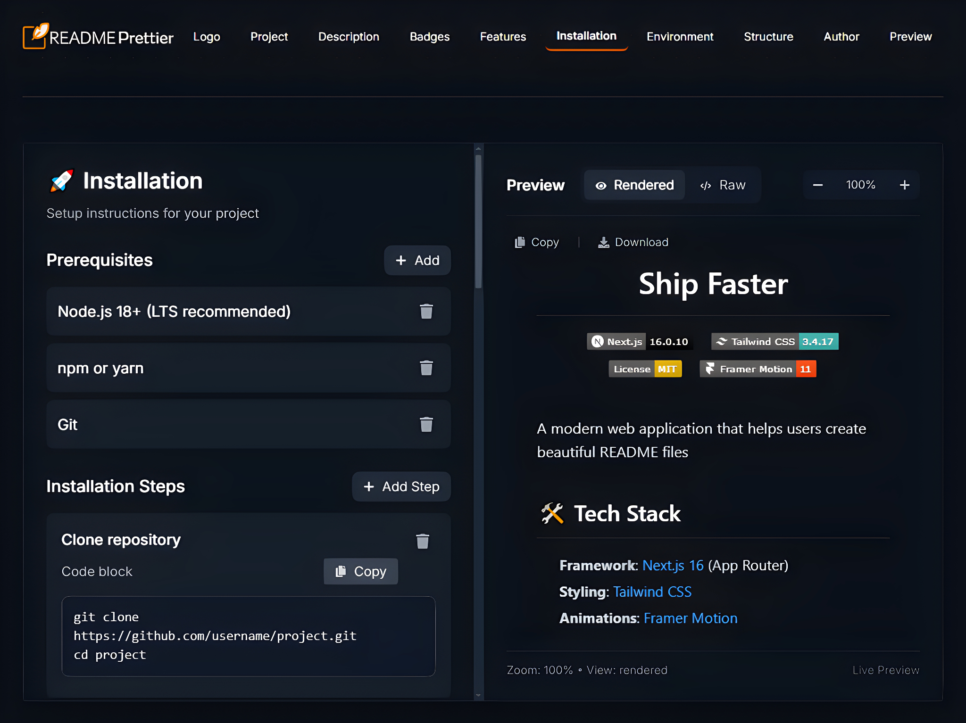Download the README from the preview
The image size is (966, 723).
tap(633, 242)
